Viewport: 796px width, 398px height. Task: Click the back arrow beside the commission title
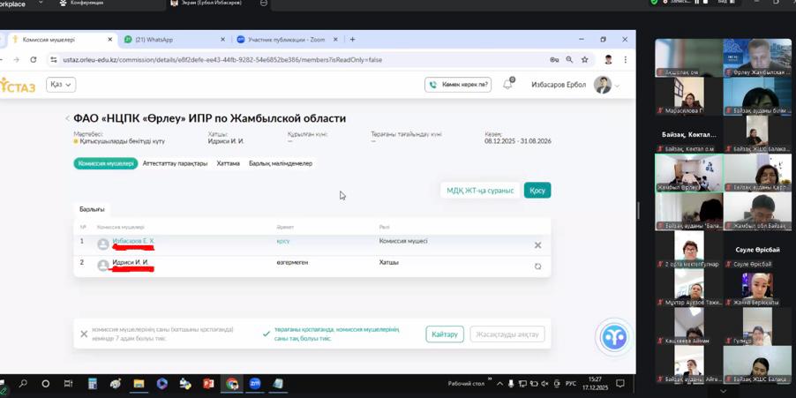(x=67, y=118)
